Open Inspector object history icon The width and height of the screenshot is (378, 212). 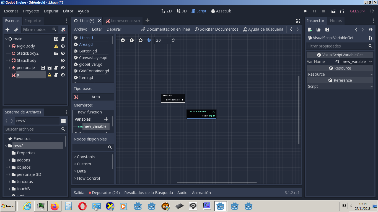point(371,30)
